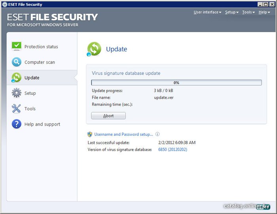The height and width of the screenshot is (214, 277).
Task: Click the Tools wrench icon
Action: tap(16, 109)
